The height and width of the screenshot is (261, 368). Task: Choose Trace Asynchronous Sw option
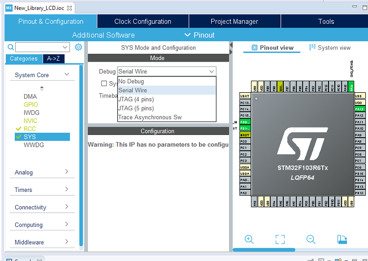click(x=167, y=117)
